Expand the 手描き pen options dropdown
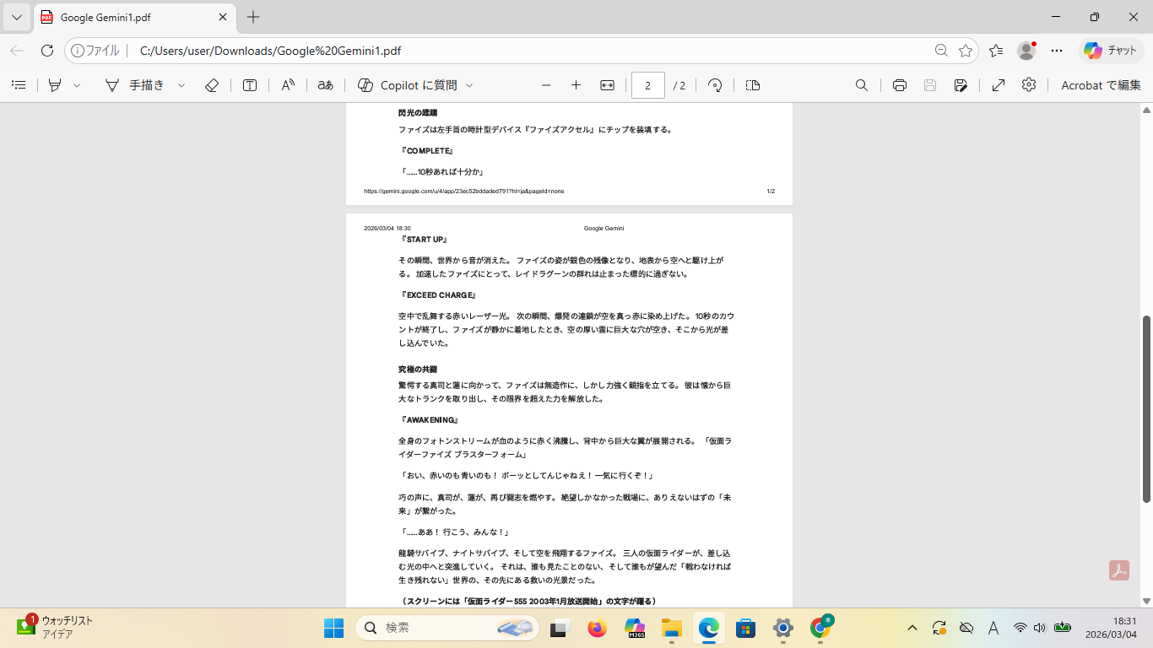Viewport: 1153px width, 648px height. (181, 85)
